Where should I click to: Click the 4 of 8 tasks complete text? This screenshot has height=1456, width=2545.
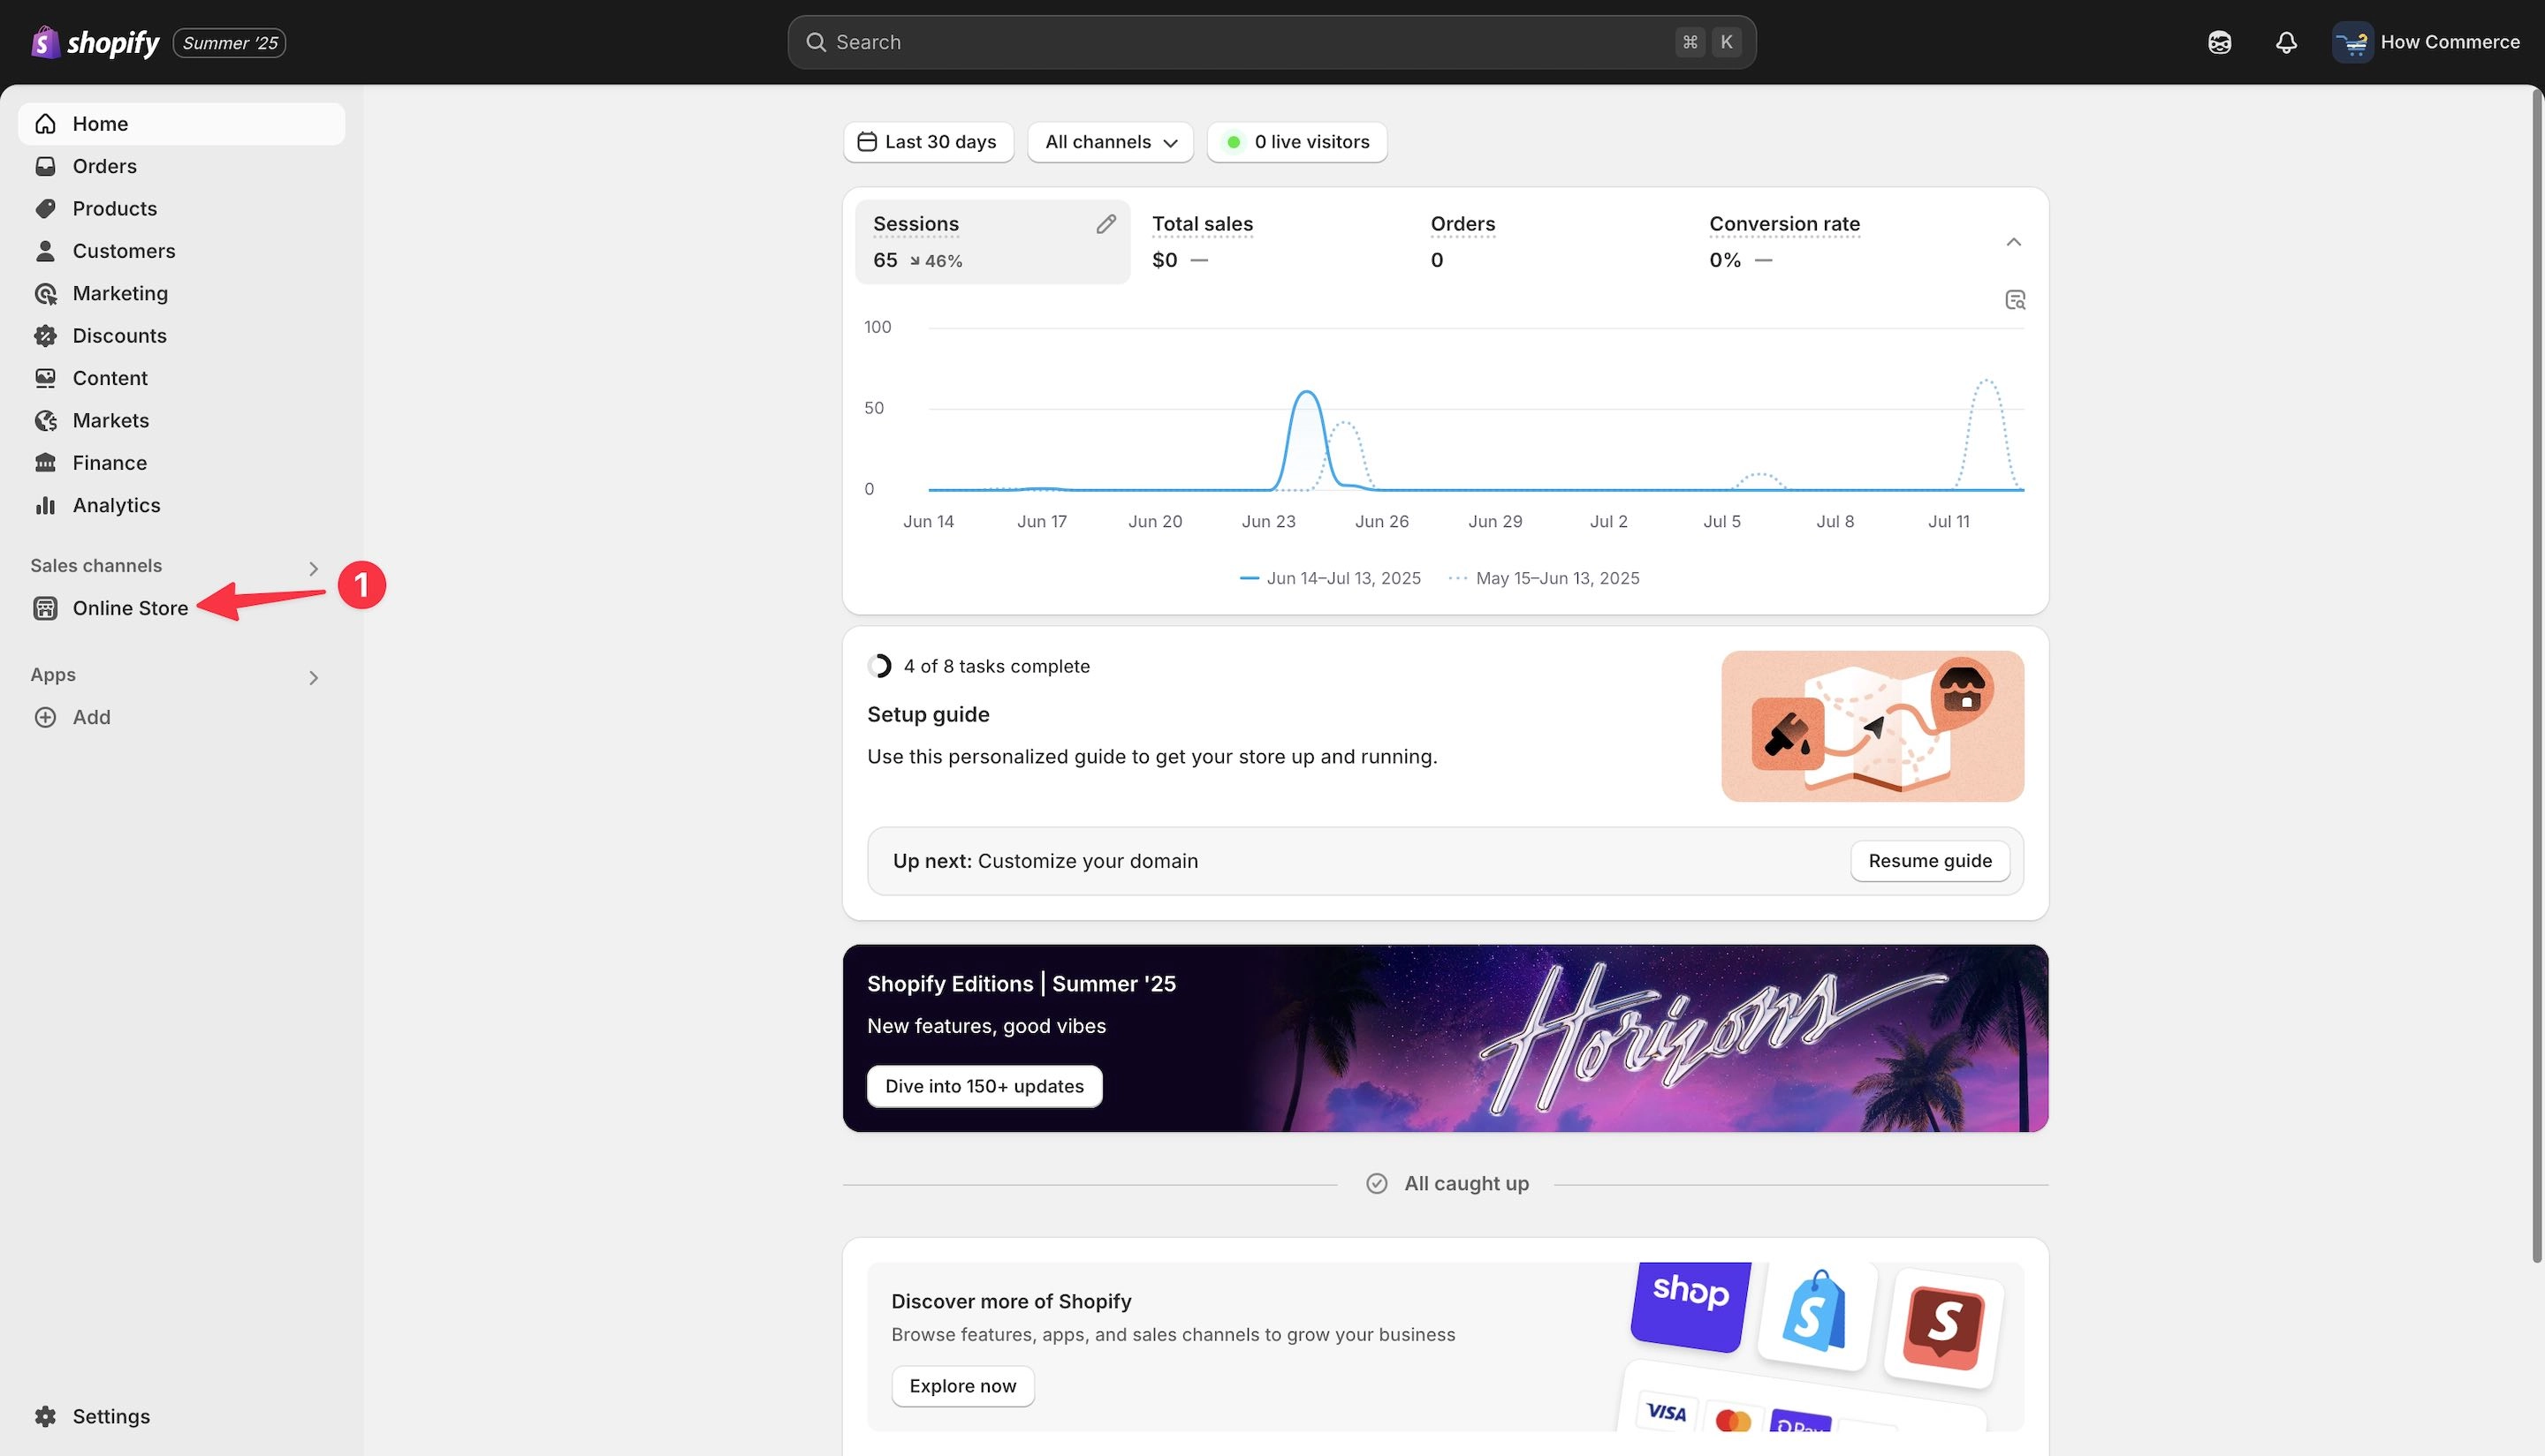[x=996, y=666]
